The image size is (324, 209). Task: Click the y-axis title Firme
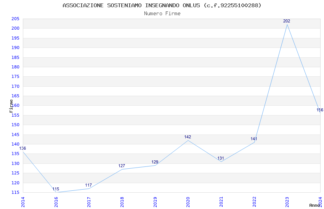(x=11, y=106)
